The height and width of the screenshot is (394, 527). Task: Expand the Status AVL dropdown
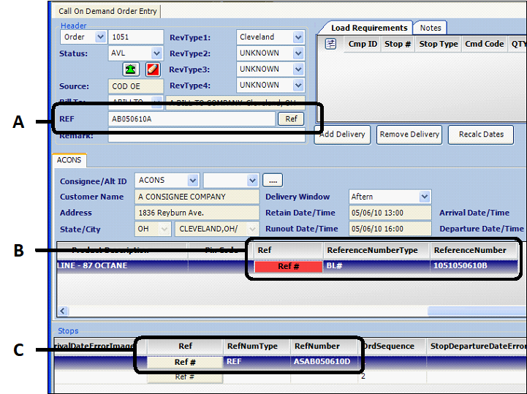pyautogui.click(x=156, y=53)
